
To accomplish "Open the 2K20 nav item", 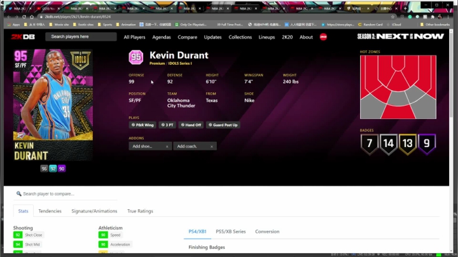I will (x=287, y=37).
